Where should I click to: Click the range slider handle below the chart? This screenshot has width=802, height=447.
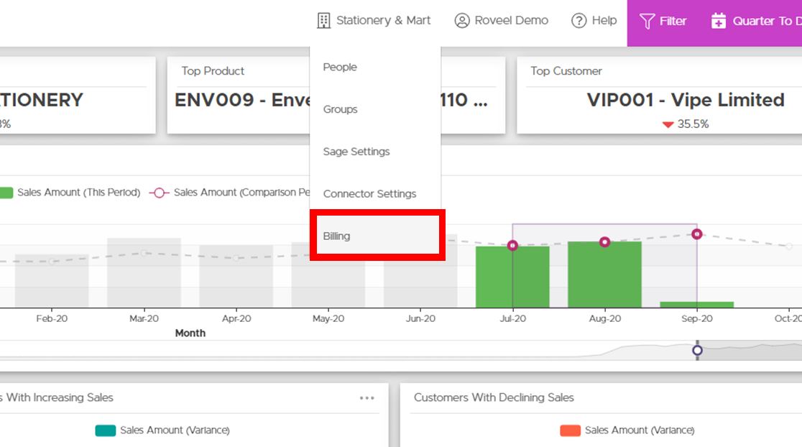[x=697, y=350]
